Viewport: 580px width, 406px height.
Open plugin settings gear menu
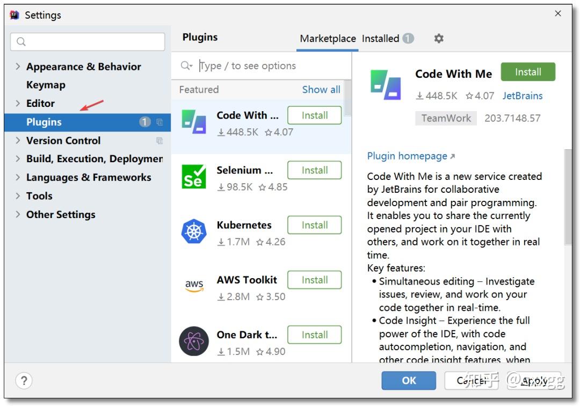pyautogui.click(x=439, y=39)
